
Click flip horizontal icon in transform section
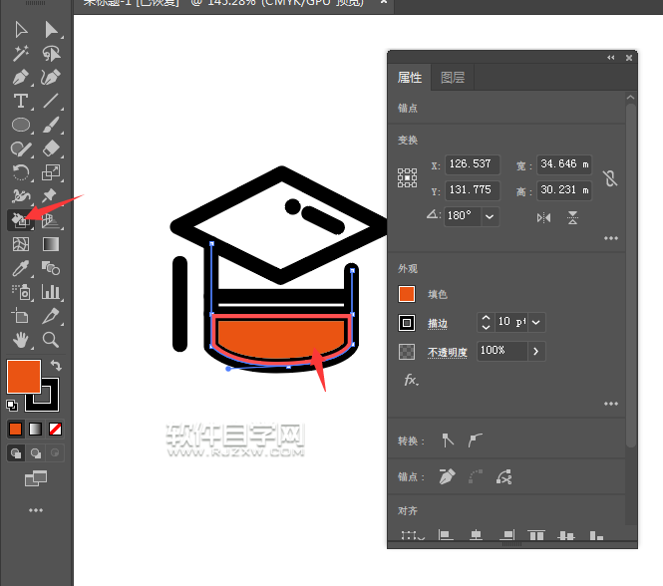pyautogui.click(x=543, y=217)
